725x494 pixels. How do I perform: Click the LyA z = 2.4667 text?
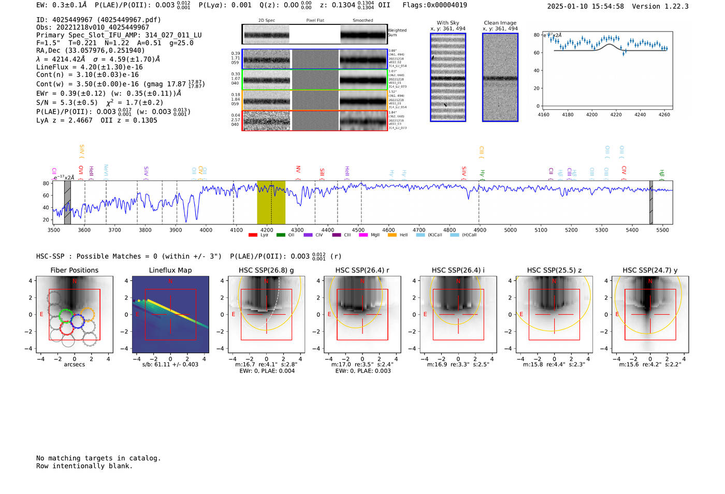[64, 120]
